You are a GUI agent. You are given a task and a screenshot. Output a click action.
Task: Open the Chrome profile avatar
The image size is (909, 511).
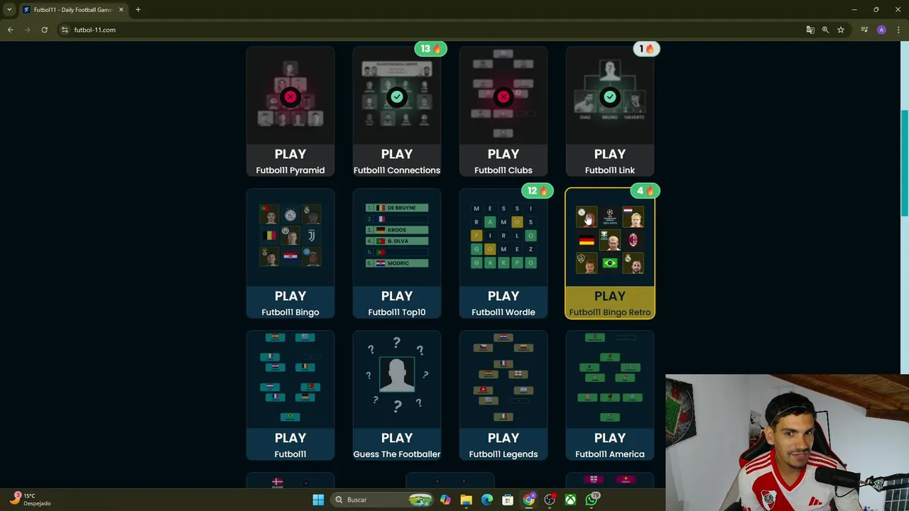[x=881, y=30]
